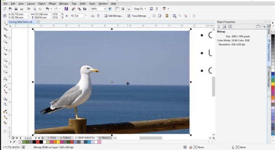
Task: Expand the Trace Bitmap flyout arrow
Action: click(149, 18)
